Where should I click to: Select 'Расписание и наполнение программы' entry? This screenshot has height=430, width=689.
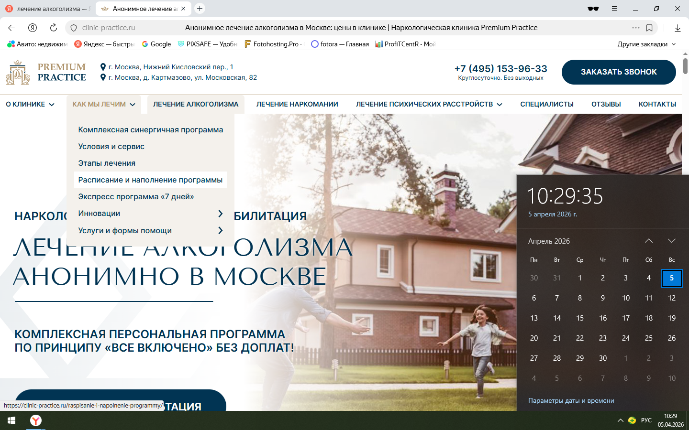(x=150, y=180)
